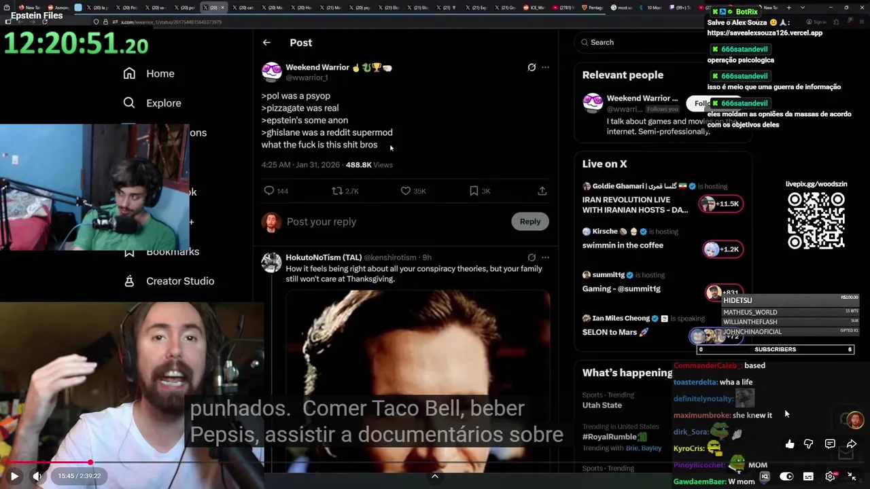Open @wwarrior_1 handle link
Image resolution: width=870 pixels, height=489 pixels.
click(307, 77)
